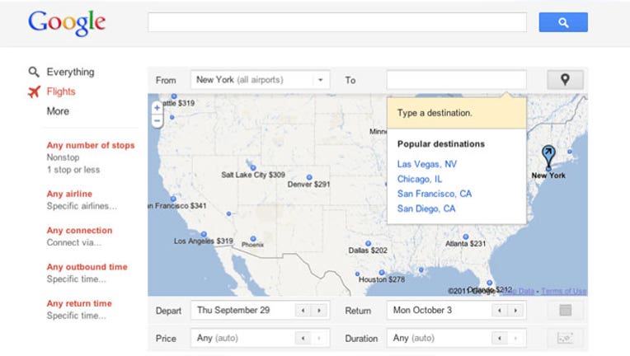The width and height of the screenshot is (630, 356).
Task: Click the Everything magnifier icon in sidebar
Action: pyautogui.click(x=34, y=72)
